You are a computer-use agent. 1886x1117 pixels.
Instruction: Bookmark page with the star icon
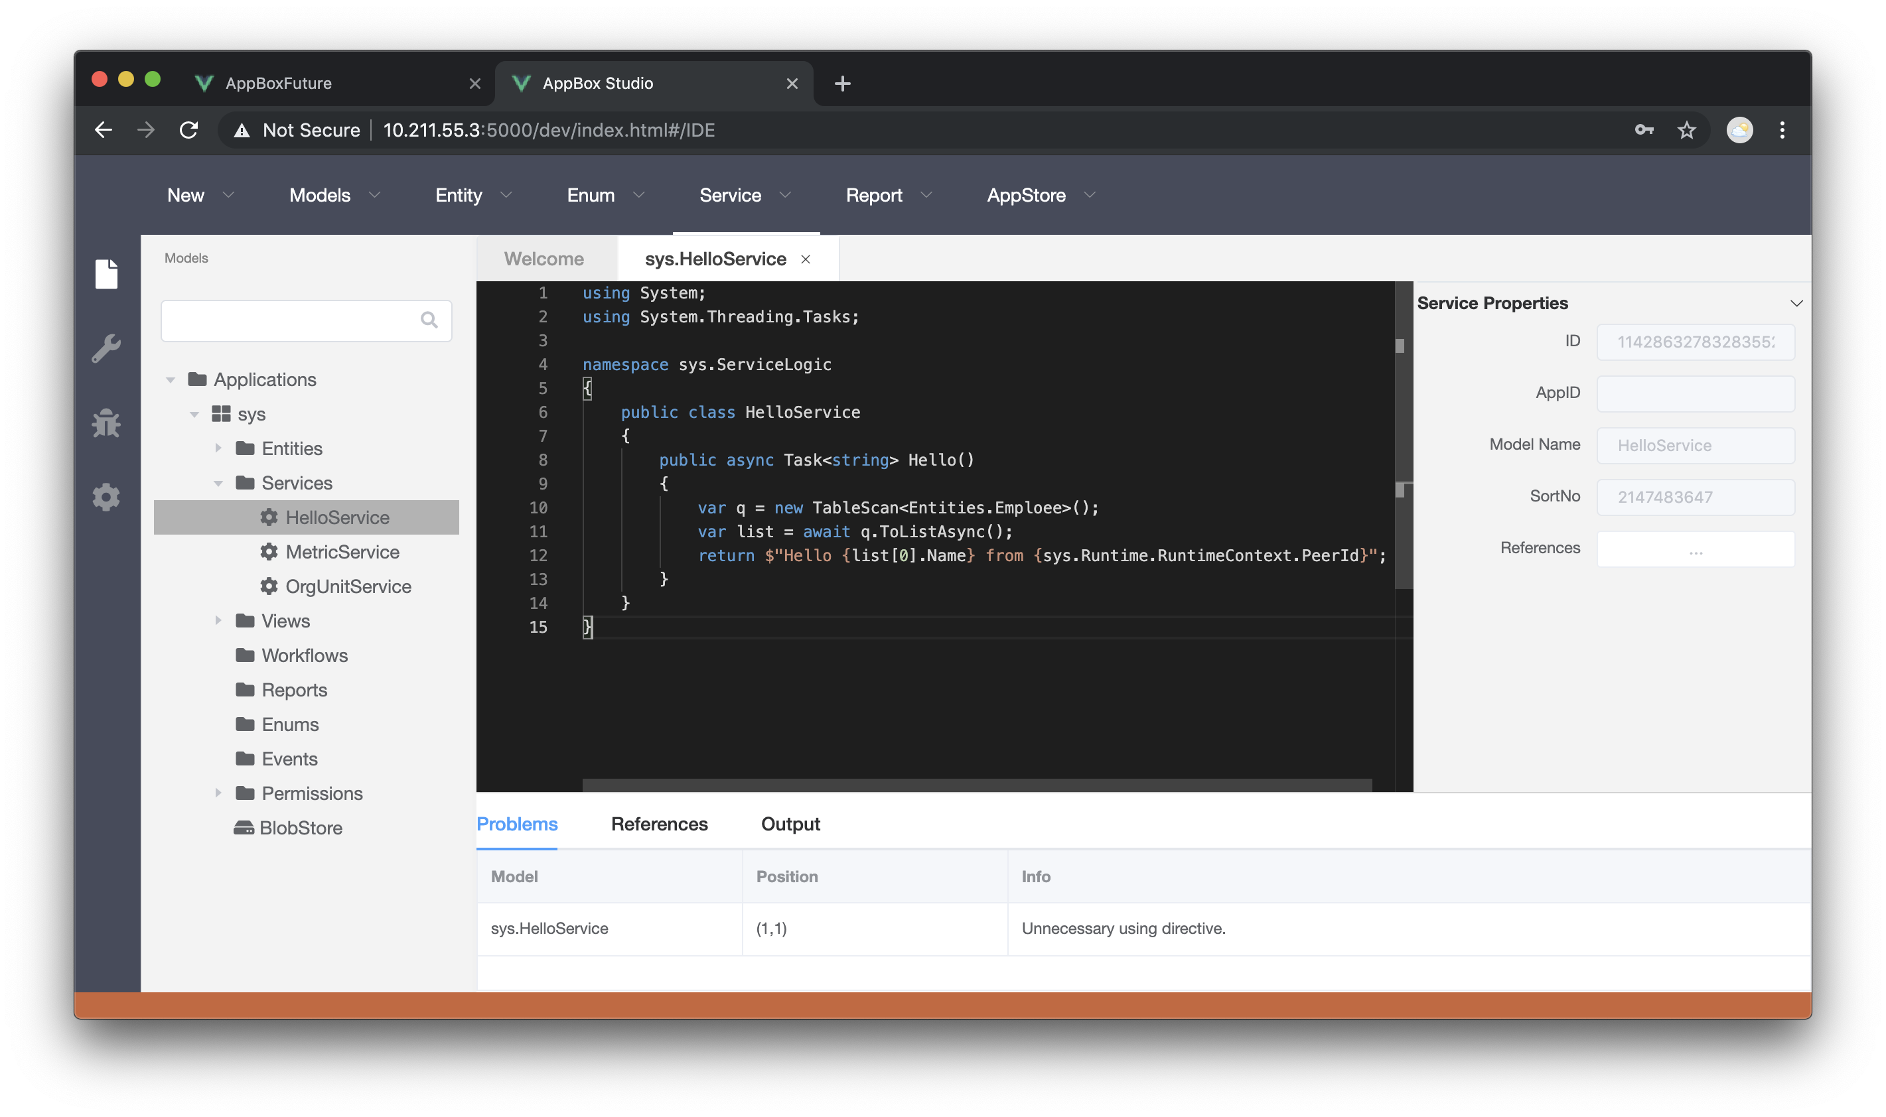pos(1686,130)
